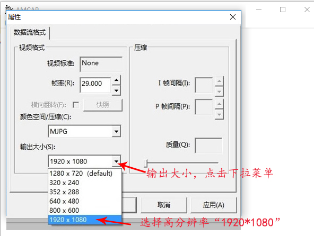Pick the 640 x 480 resolution
314x236 pixels.
pos(85,201)
